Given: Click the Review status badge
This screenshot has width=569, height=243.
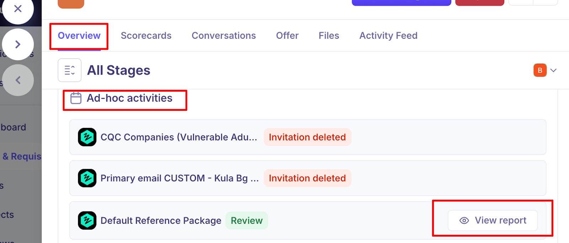Looking at the screenshot, I should [247, 221].
